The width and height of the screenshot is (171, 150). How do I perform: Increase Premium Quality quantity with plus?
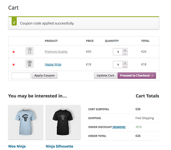[125, 50]
